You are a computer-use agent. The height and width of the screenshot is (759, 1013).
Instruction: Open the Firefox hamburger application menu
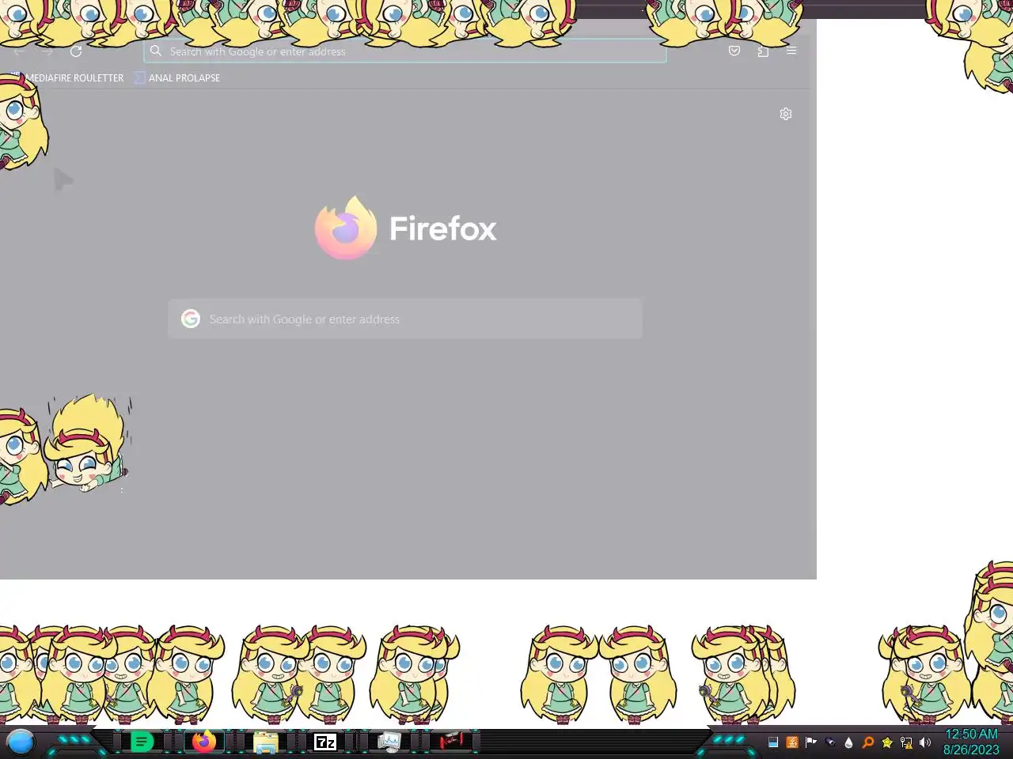(x=791, y=51)
